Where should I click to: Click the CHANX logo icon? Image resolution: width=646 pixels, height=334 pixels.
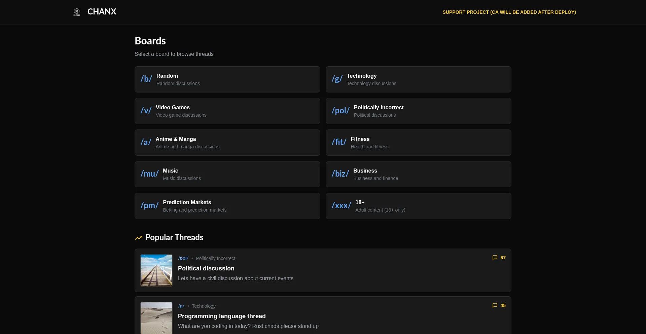click(77, 12)
